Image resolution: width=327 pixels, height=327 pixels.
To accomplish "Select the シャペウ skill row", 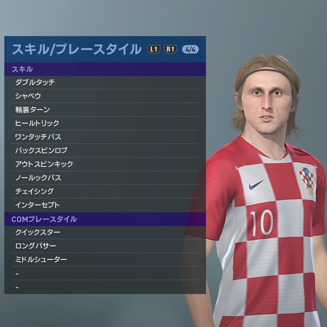I will tap(105, 96).
